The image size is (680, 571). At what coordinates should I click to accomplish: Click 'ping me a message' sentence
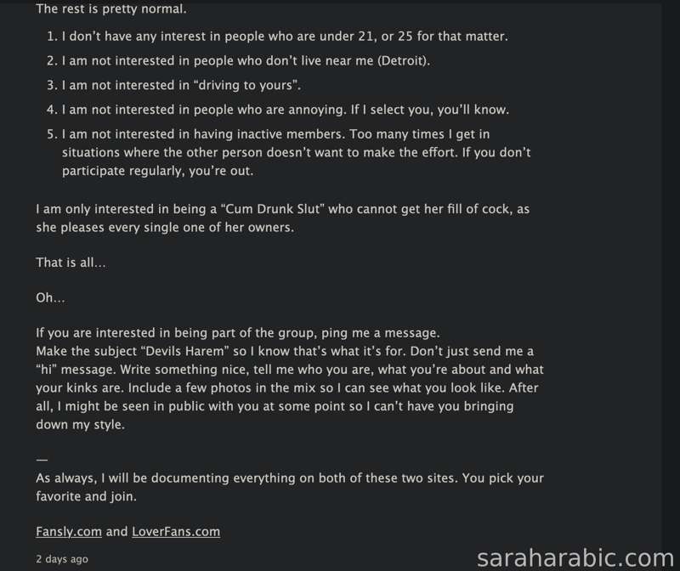click(238, 333)
